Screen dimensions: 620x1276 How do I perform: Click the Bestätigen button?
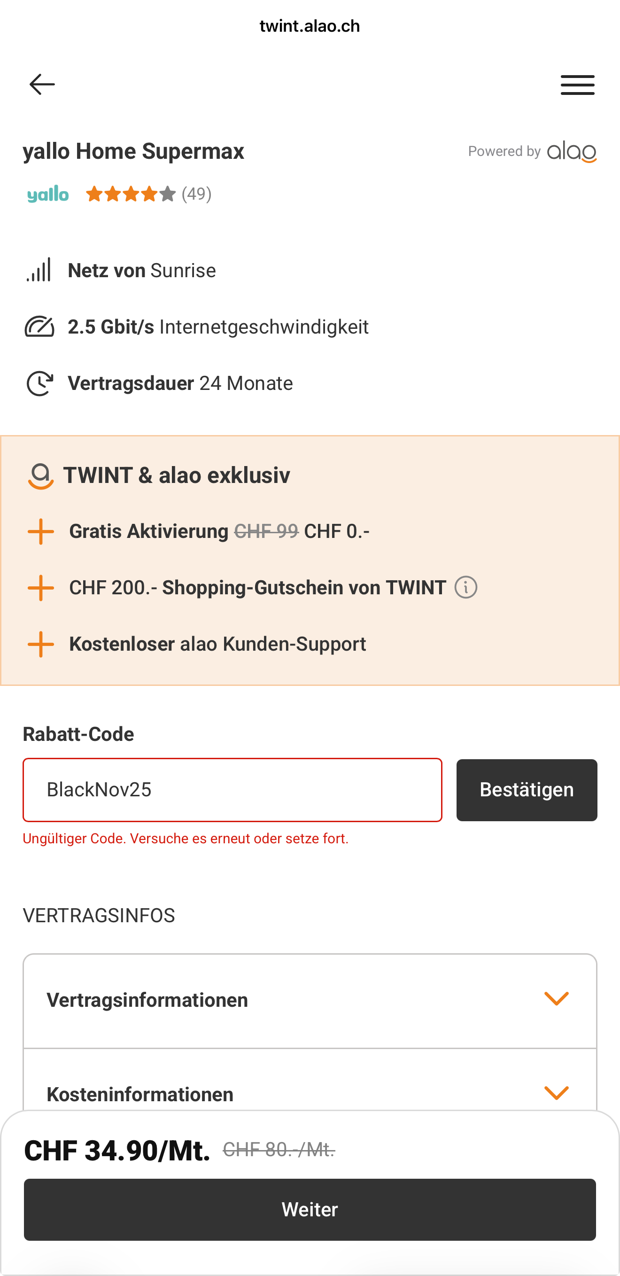[x=527, y=790]
